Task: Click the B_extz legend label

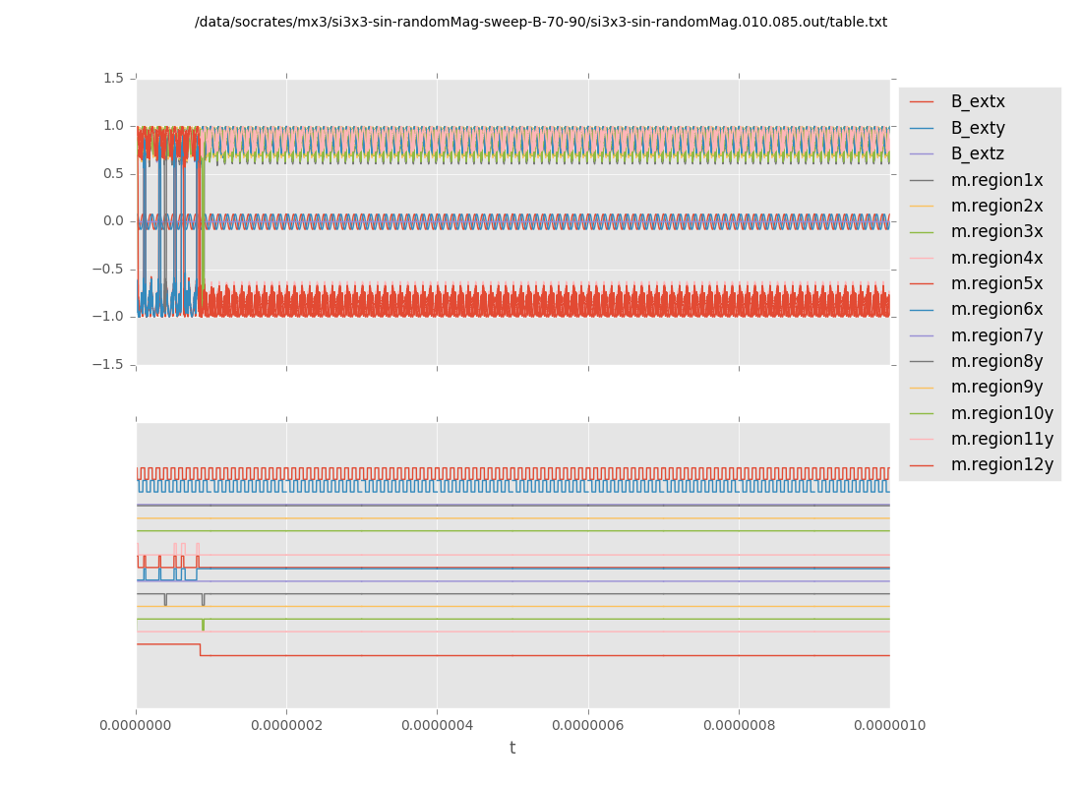Action: 978,153
